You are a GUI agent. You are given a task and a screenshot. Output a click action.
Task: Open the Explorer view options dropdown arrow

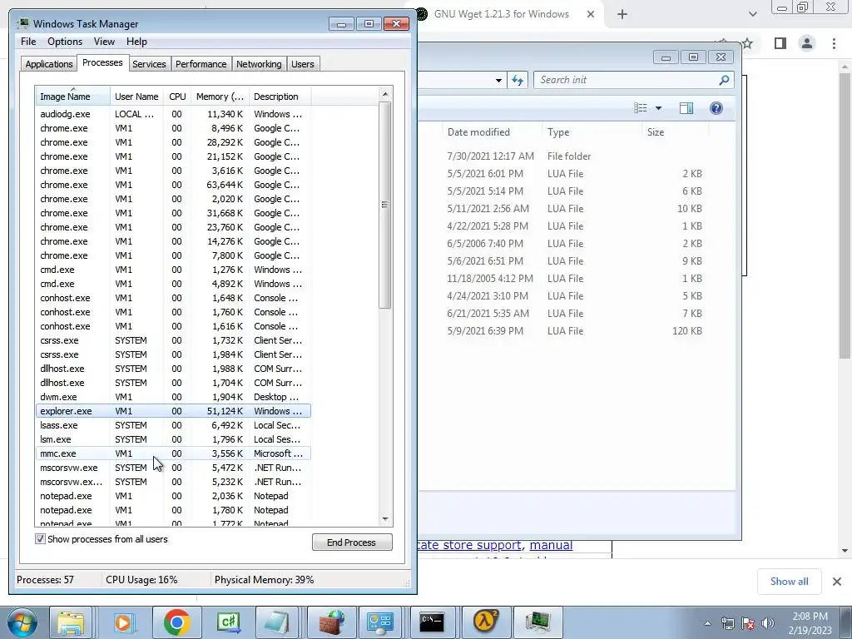[659, 108]
